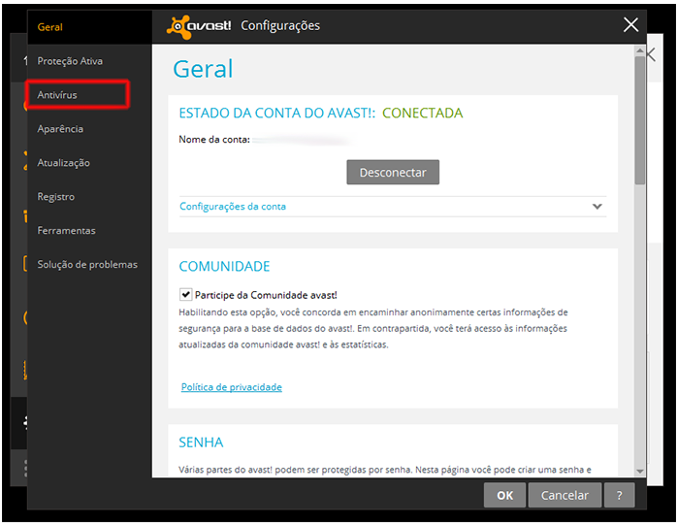Open the Política de privacidade link
The height and width of the screenshot is (524, 678).
tap(231, 387)
